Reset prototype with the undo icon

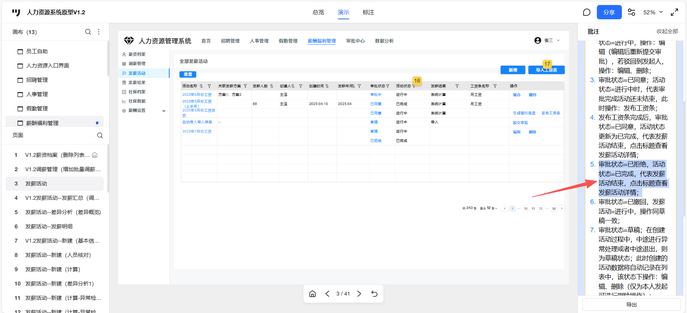click(374, 294)
